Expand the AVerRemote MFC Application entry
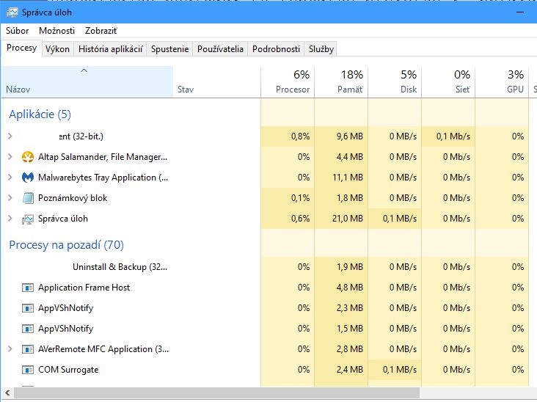Viewport: 537px width, 402px height. point(10,349)
